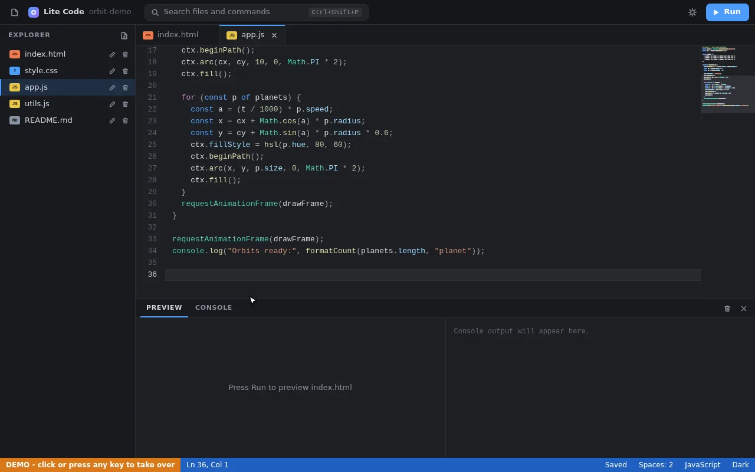755x472 pixels.
Task: Click the DEMO take over banner
Action: pyautogui.click(x=90, y=465)
